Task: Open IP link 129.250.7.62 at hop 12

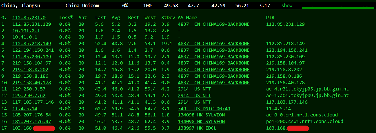Action: [29, 95]
